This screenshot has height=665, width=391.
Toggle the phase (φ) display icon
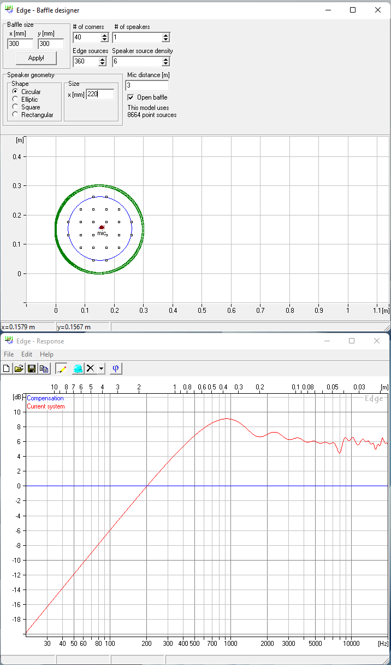(115, 369)
